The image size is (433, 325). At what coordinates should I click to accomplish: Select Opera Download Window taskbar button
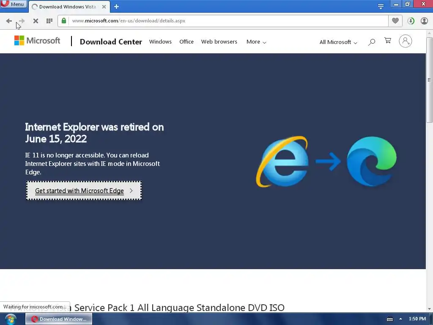[59, 319]
